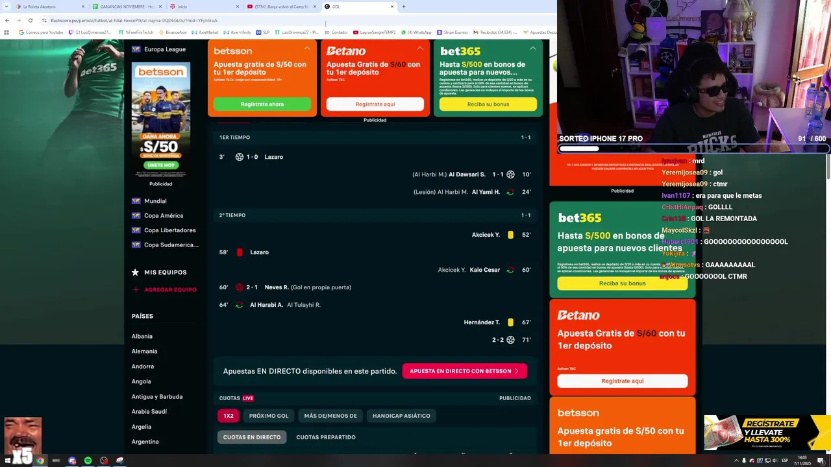Screen dimensions: 831x467
Task: Click the Betsson sidebar banner ad
Action: tap(160, 120)
